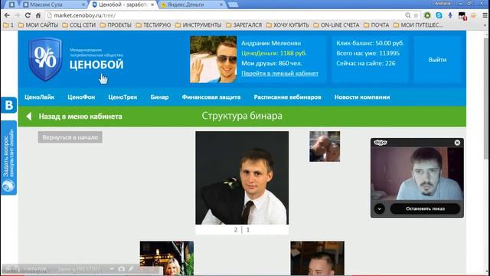Bookmark this page with the star icon
490x276 pixels.
pos(416,15)
